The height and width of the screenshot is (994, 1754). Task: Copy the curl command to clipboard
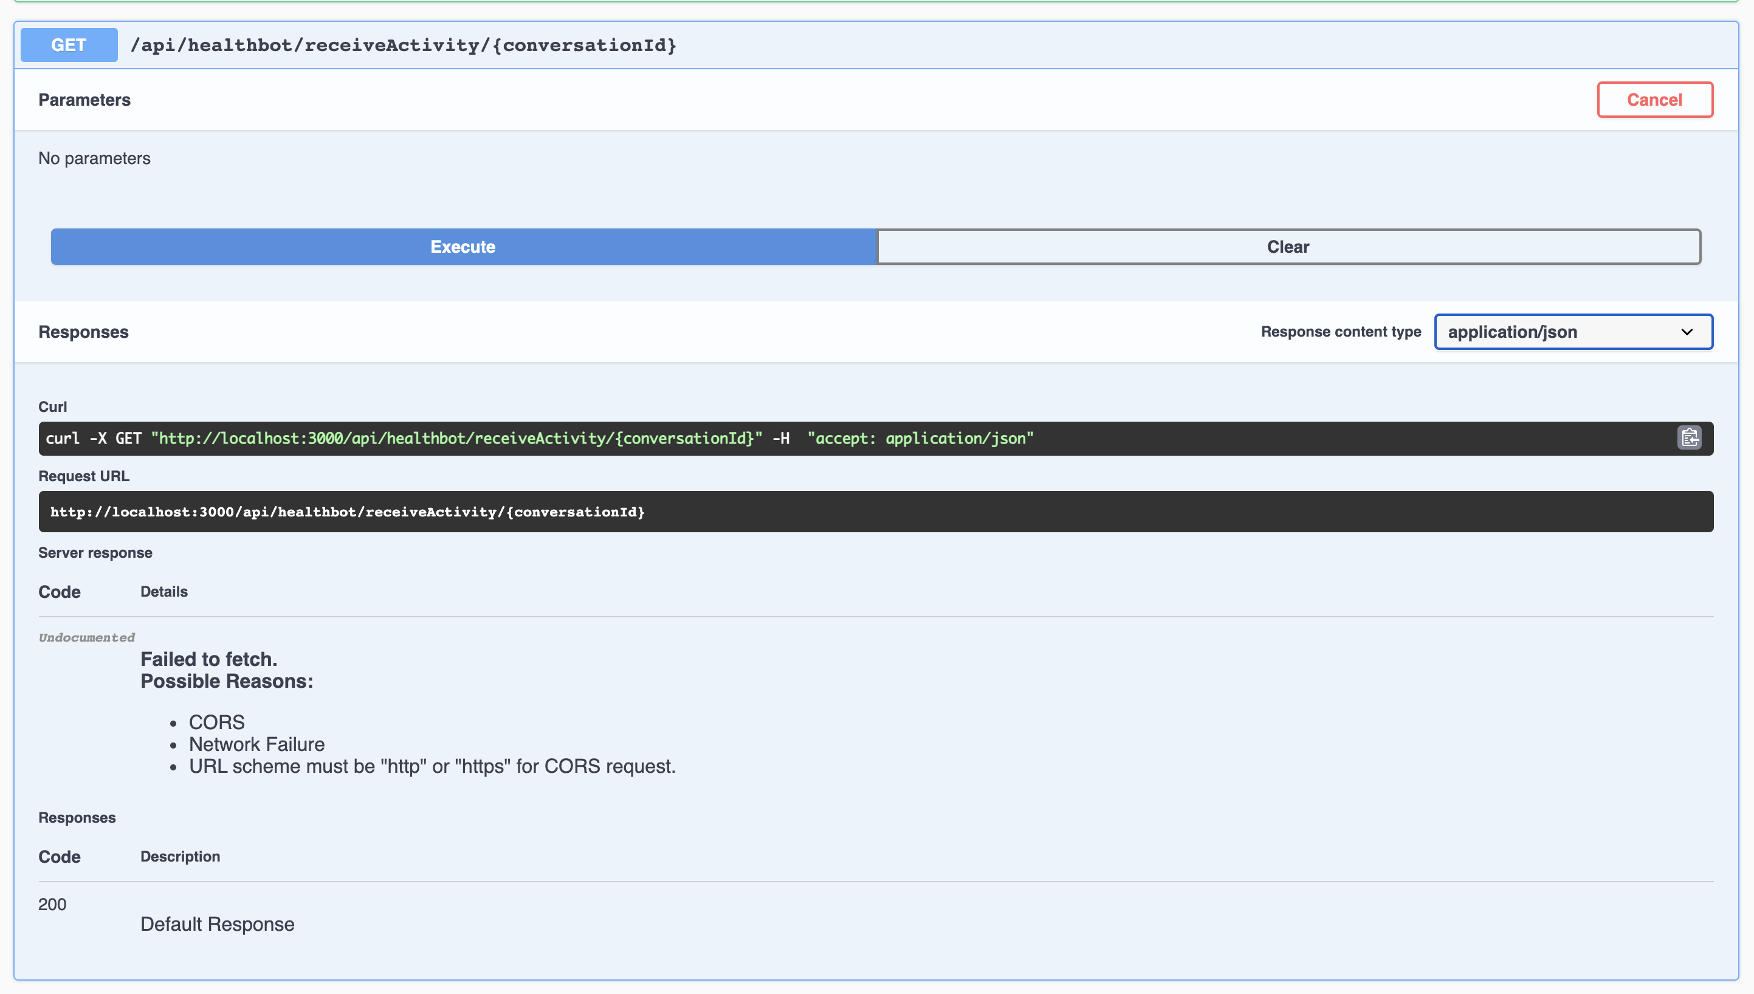click(1688, 437)
